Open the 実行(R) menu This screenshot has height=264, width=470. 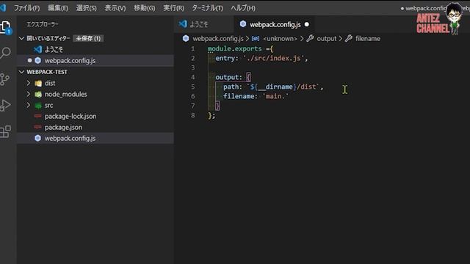(173, 8)
